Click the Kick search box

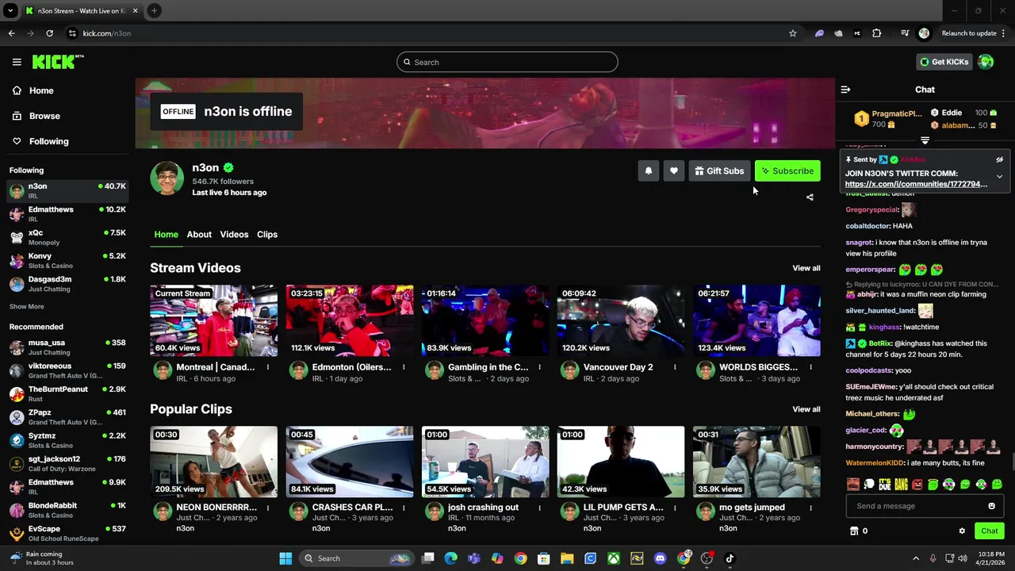[x=507, y=62]
